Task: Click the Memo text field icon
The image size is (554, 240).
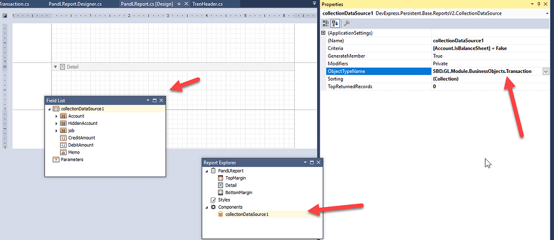Action: pyautogui.click(x=63, y=152)
